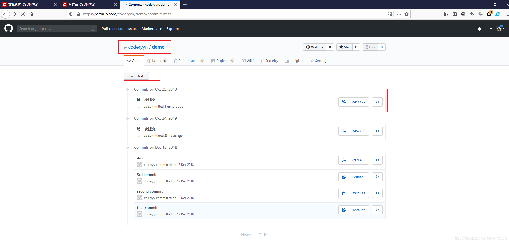This screenshot has width=509, height=243.
Task: Copy full SHA for commit 2d5c209
Action: pos(344,131)
